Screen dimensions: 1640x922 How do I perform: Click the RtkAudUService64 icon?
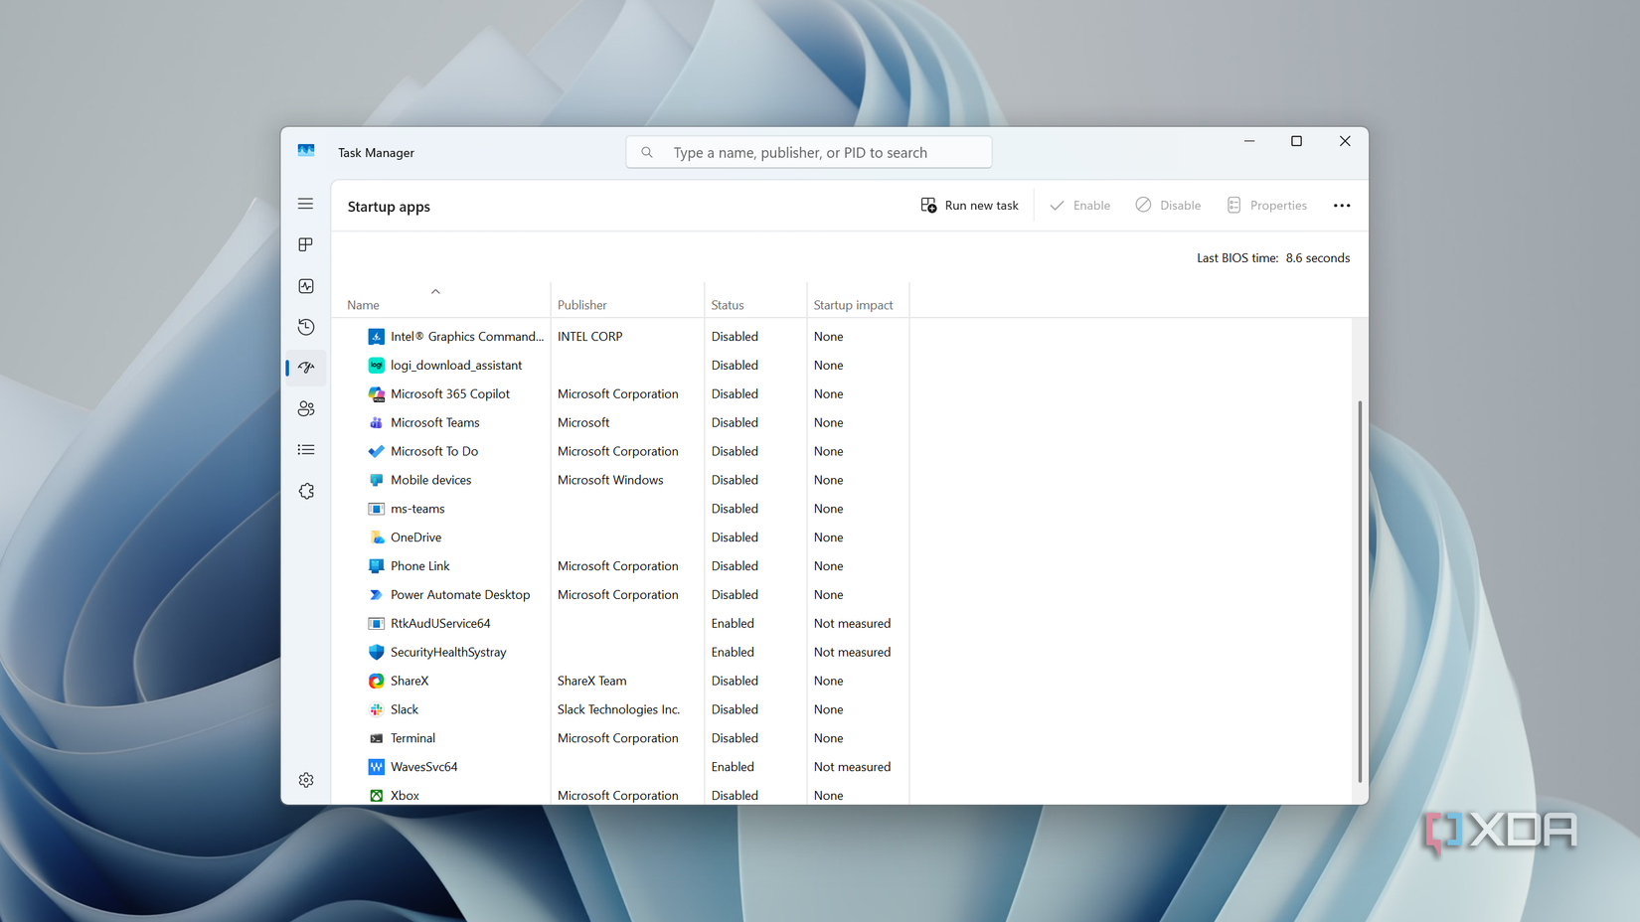376,624
